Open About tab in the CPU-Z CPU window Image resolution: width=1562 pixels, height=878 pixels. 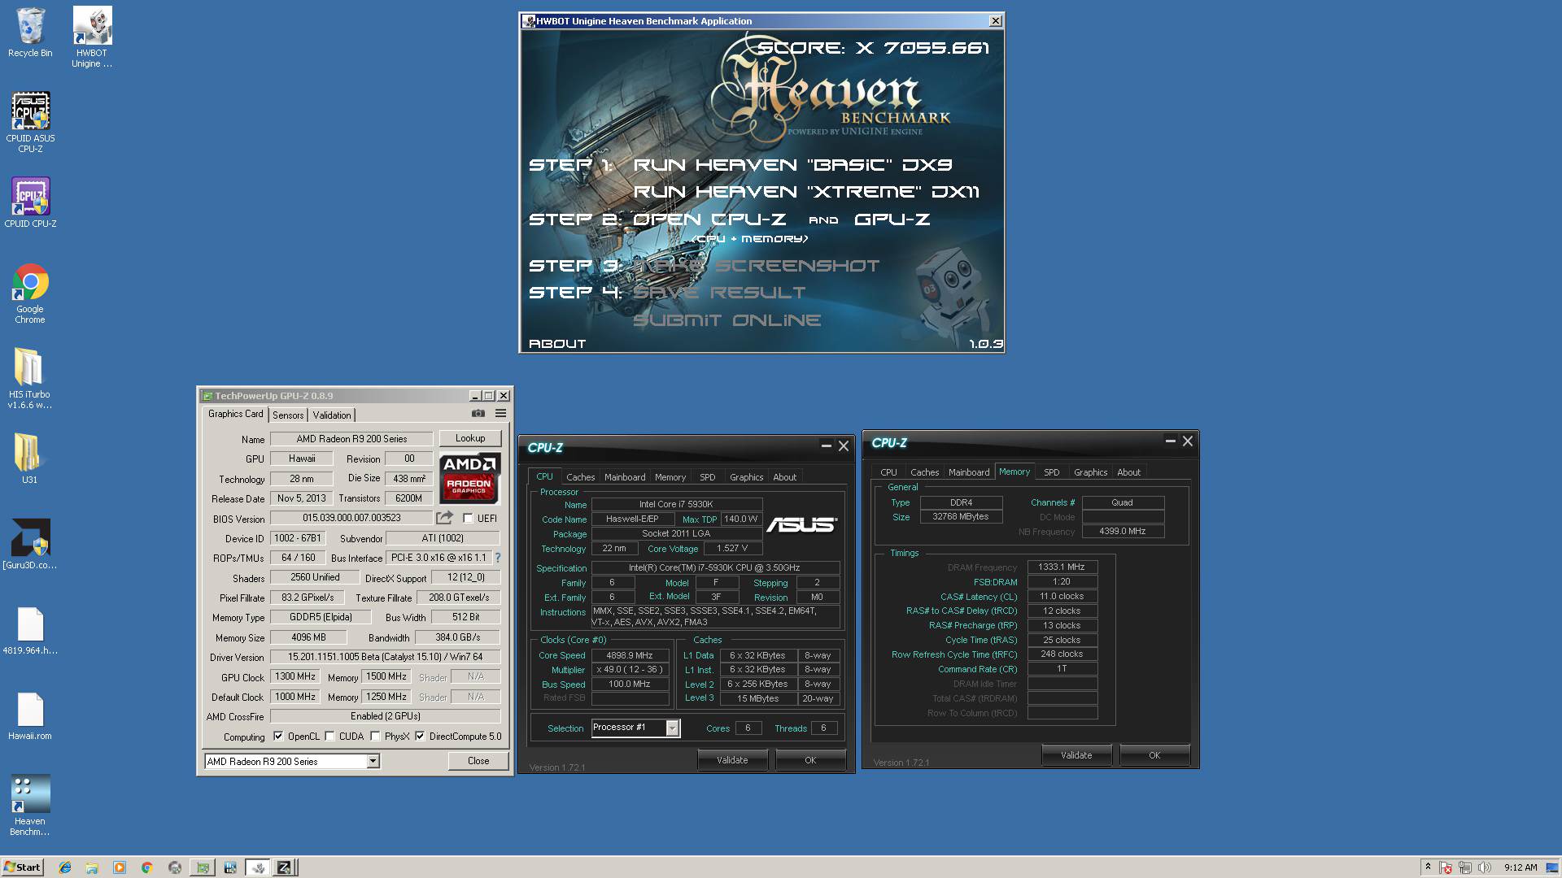(x=784, y=477)
